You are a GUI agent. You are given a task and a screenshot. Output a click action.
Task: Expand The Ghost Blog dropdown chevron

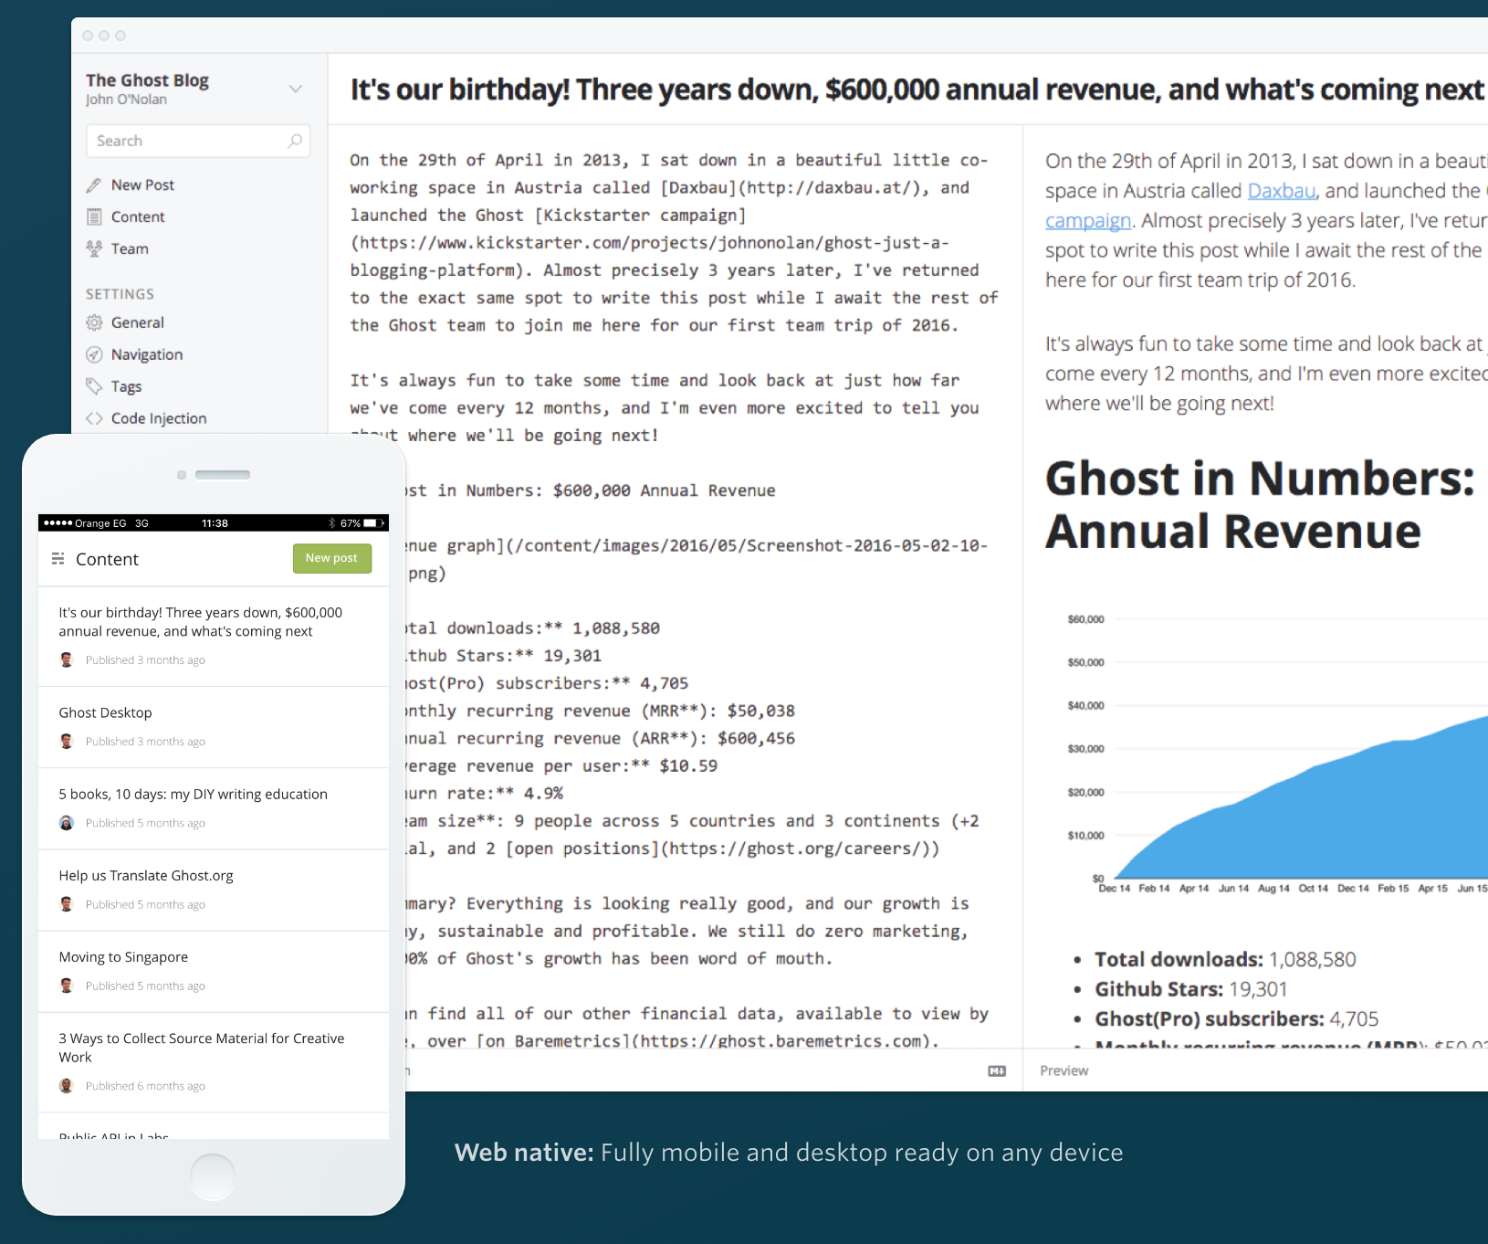(x=295, y=89)
